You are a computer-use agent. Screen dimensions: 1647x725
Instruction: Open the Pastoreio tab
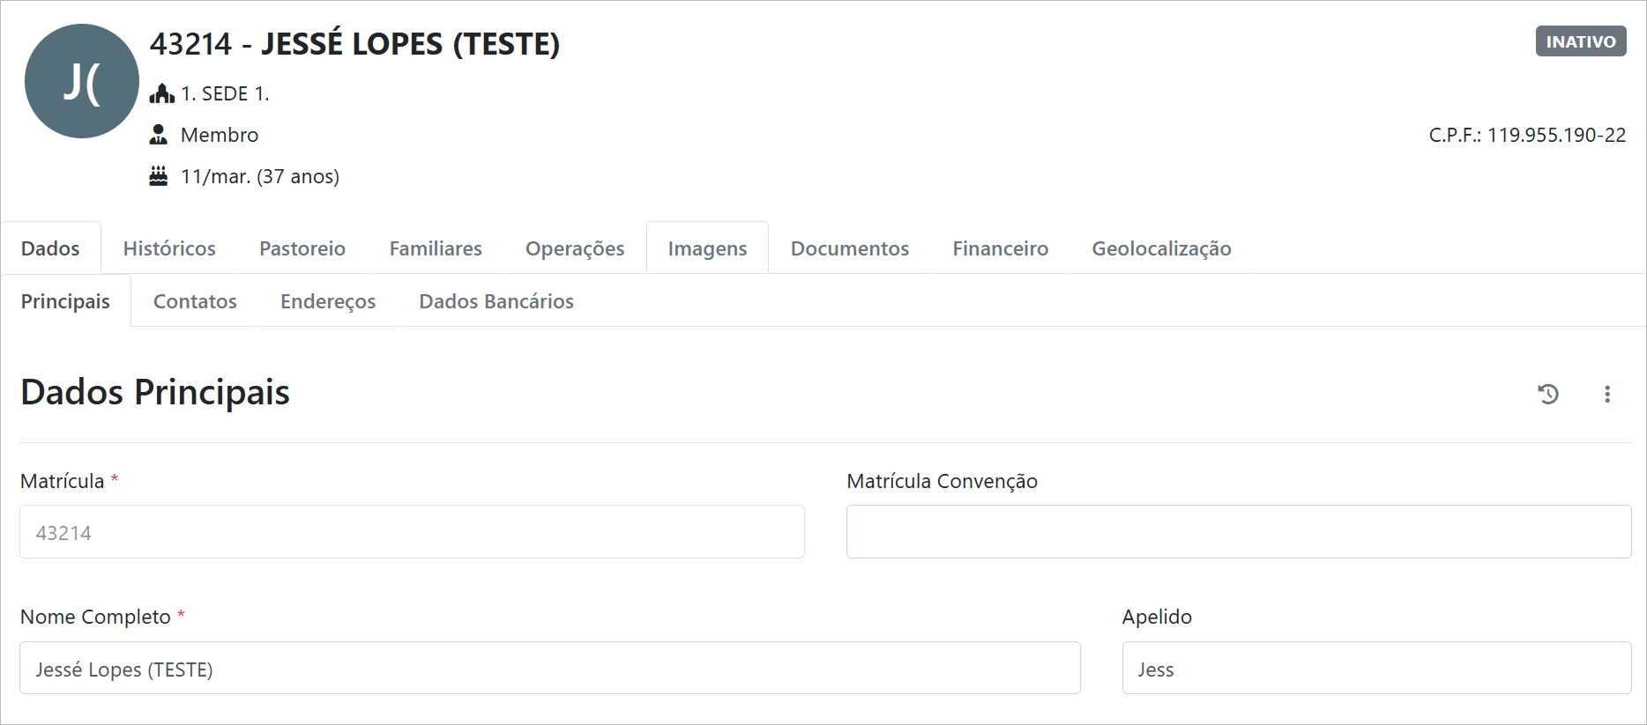click(302, 248)
